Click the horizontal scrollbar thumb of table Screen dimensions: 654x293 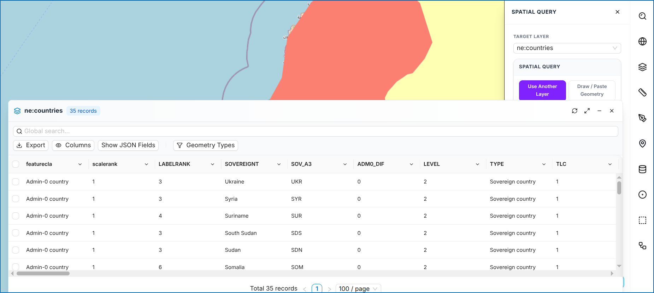pyautogui.click(x=43, y=274)
